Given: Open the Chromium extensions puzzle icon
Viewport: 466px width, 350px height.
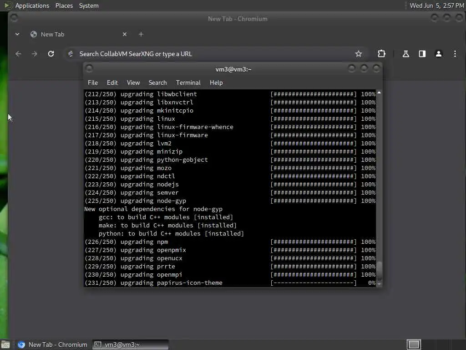Looking at the screenshot, I should tap(381, 54).
